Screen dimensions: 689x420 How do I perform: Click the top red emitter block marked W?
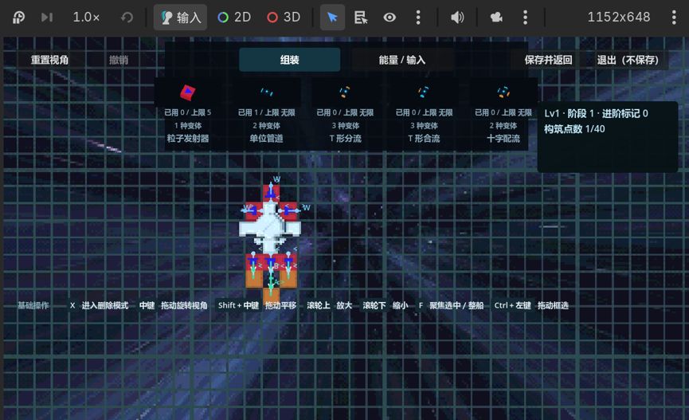tap(271, 192)
